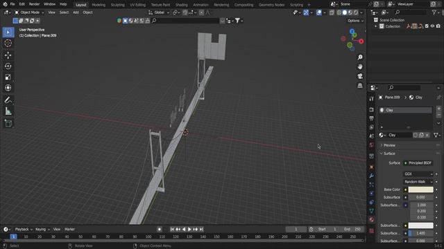Toggle Collection exclude checkbox
This screenshot has width=444, height=249.
click(427, 26)
